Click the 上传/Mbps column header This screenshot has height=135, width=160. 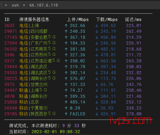click(78, 19)
